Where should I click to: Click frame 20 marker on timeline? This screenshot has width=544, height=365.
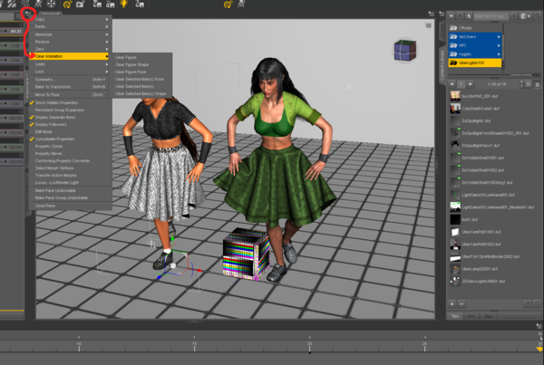point(309,347)
